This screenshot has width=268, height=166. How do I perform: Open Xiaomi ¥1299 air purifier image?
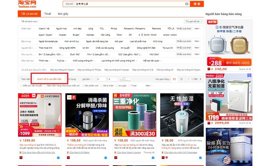(x=40, y=115)
